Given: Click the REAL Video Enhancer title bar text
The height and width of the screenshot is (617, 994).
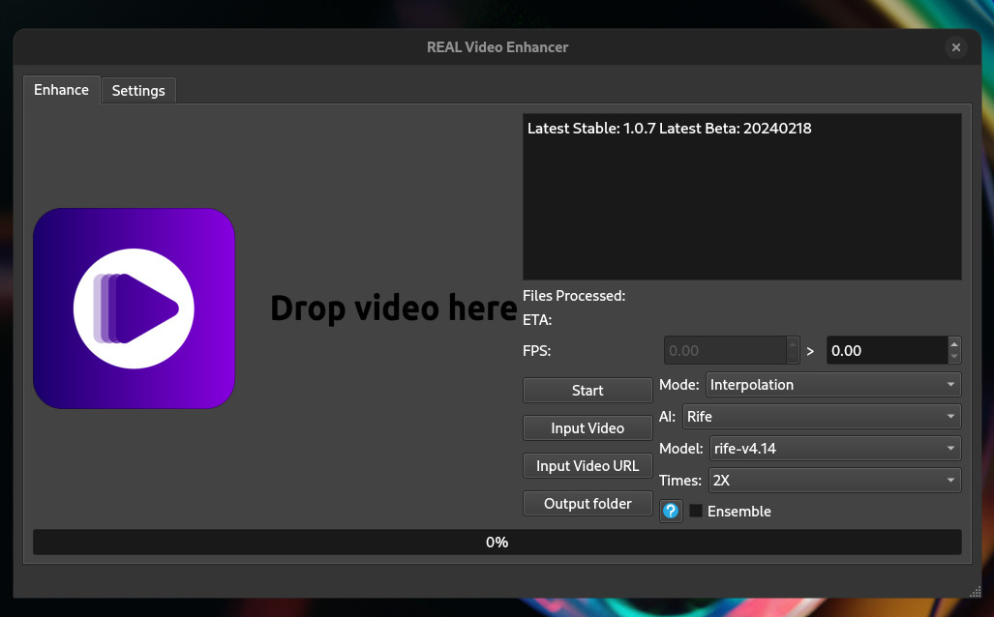Looking at the screenshot, I should [x=497, y=47].
